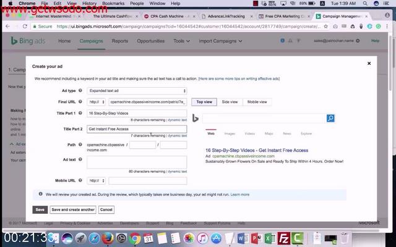The height and width of the screenshot is (247, 396).
Task: Click the Mobile URL input field
Action: [x=148, y=181]
